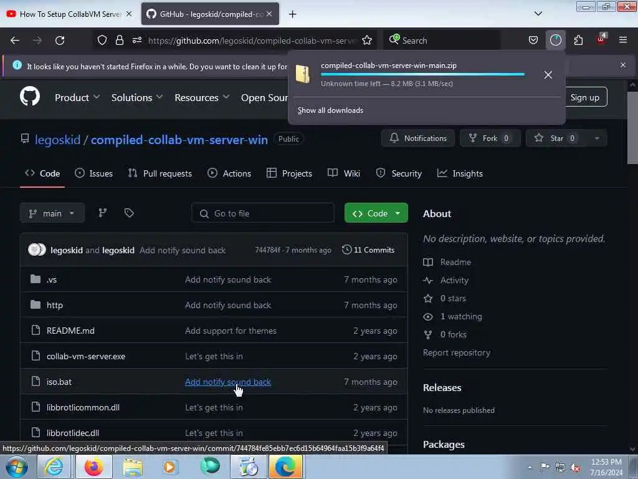List all tabs with the chevron button
The image size is (638, 479).
pyautogui.click(x=538, y=14)
